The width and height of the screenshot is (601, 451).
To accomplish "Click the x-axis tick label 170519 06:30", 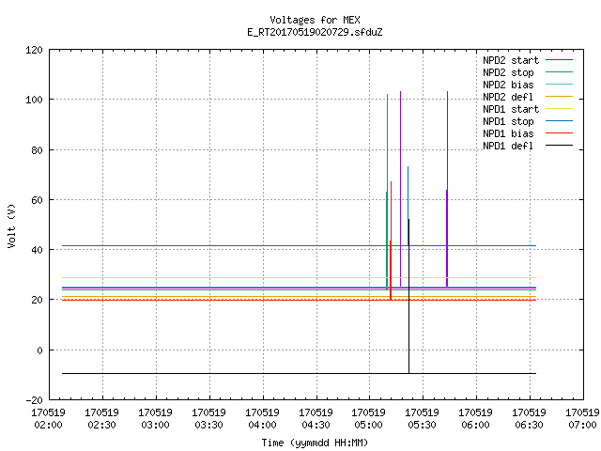I will click(529, 419).
